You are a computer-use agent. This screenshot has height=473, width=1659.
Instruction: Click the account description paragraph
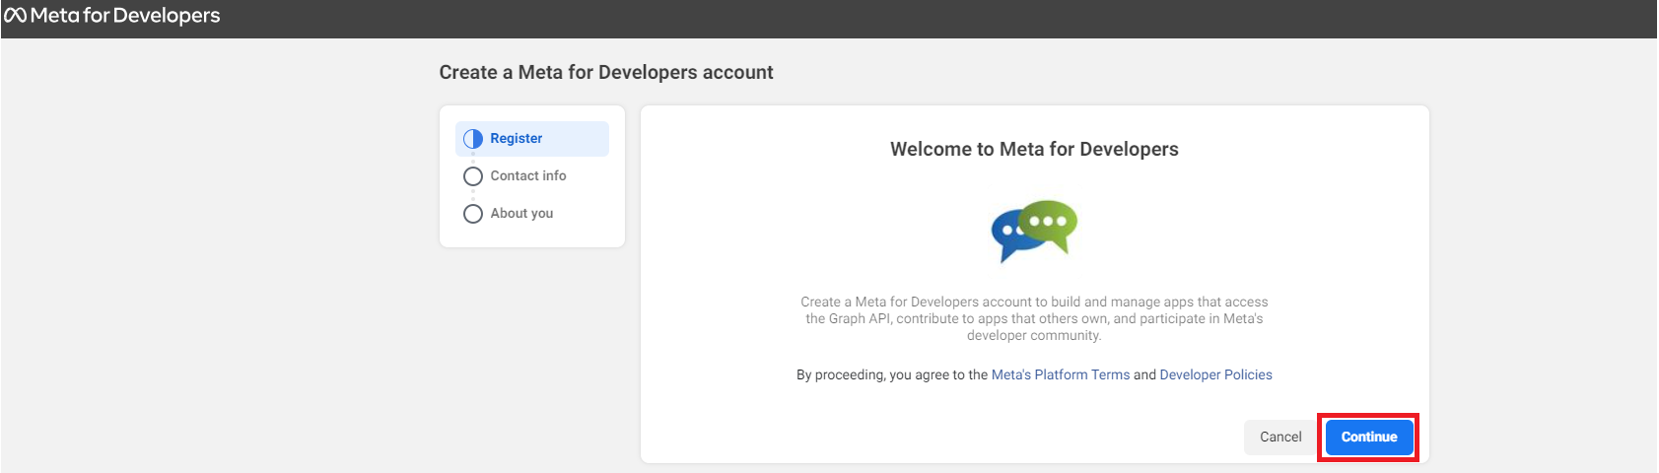pyautogui.click(x=1034, y=319)
